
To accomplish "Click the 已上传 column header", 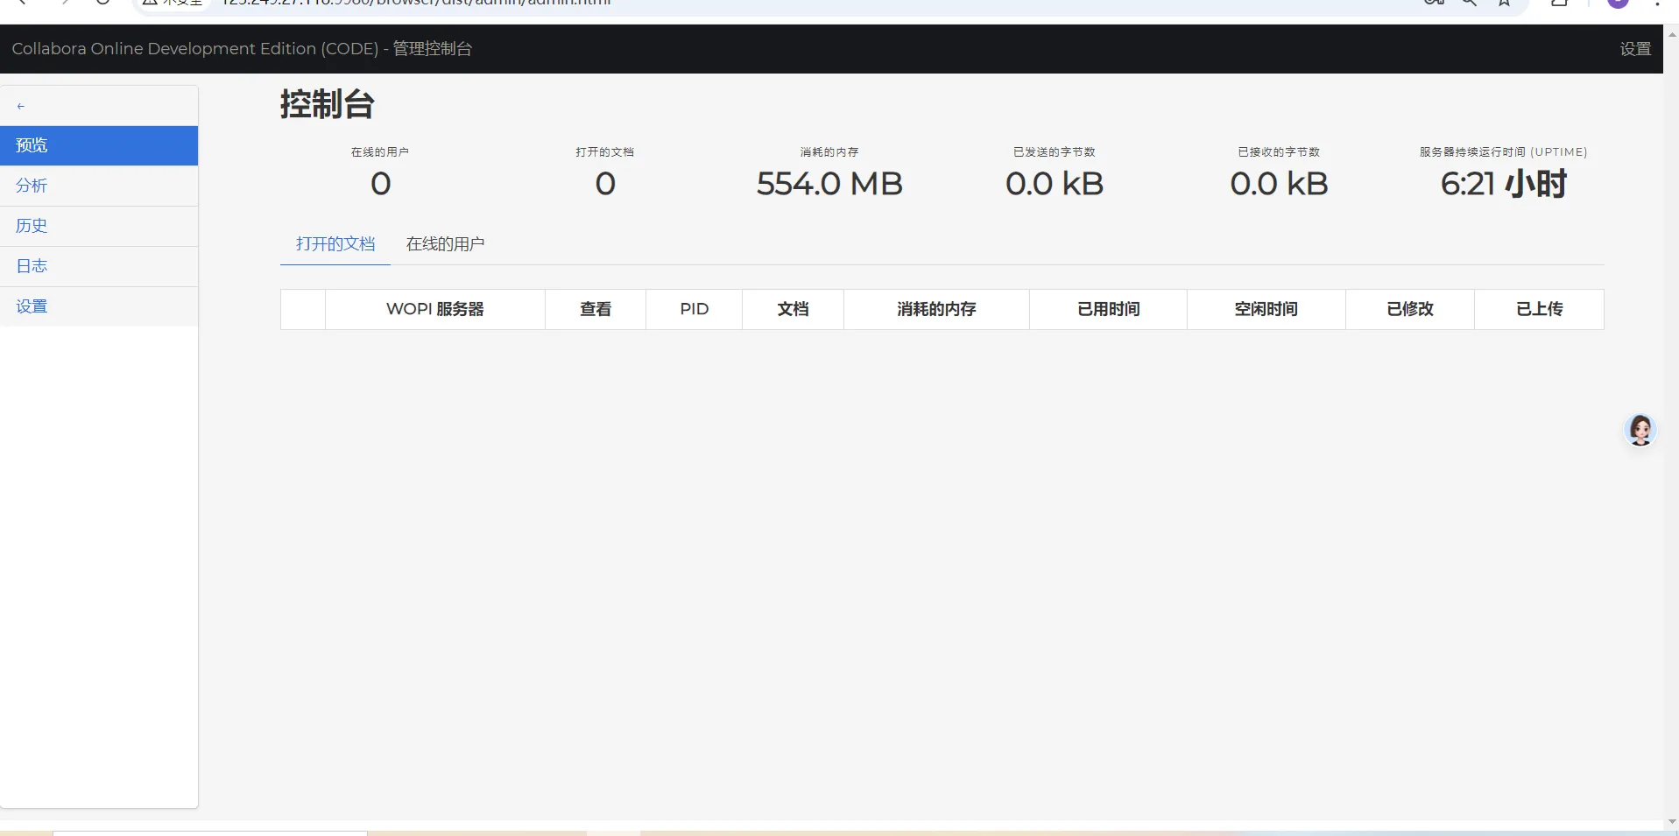I will pyautogui.click(x=1540, y=309).
